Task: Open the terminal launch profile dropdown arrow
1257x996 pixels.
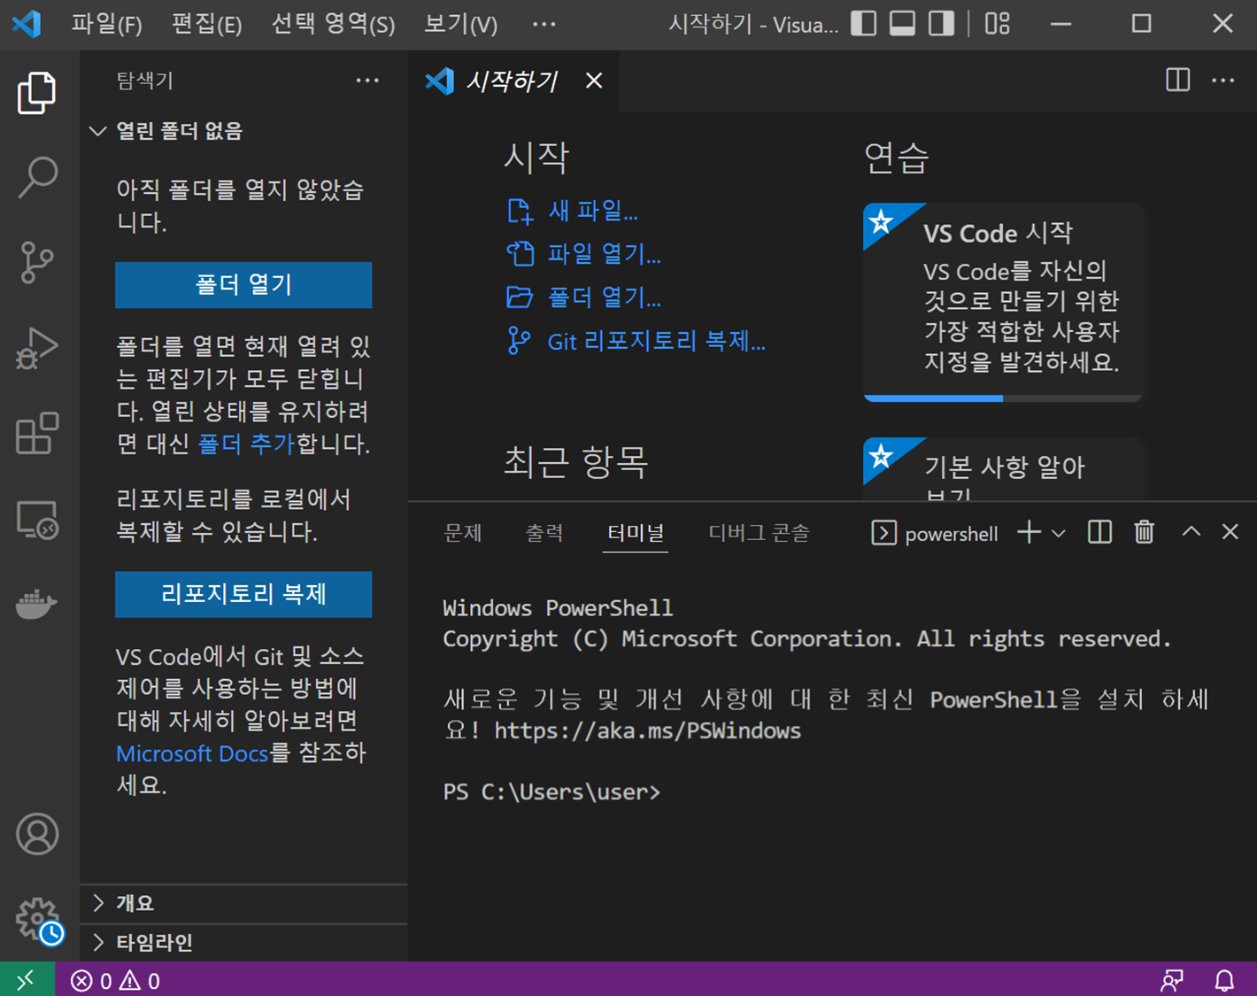Action: click(x=1059, y=533)
